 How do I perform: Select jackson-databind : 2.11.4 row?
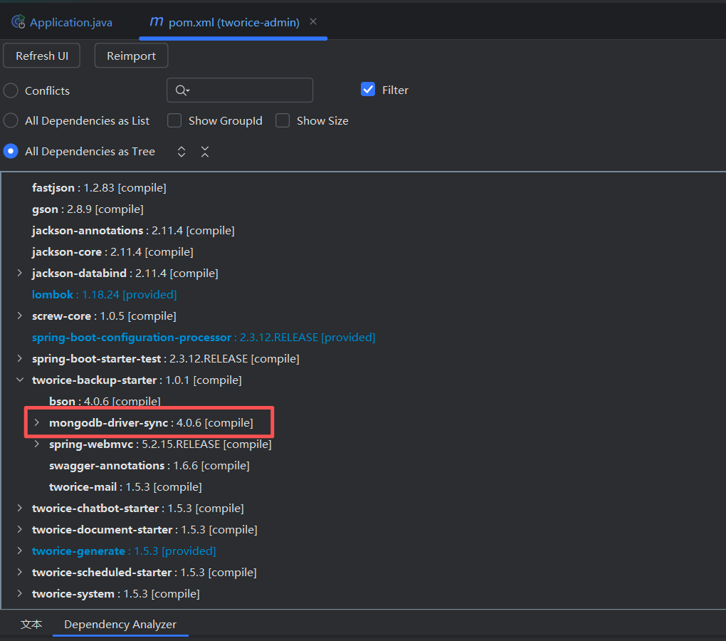click(125, 273)
